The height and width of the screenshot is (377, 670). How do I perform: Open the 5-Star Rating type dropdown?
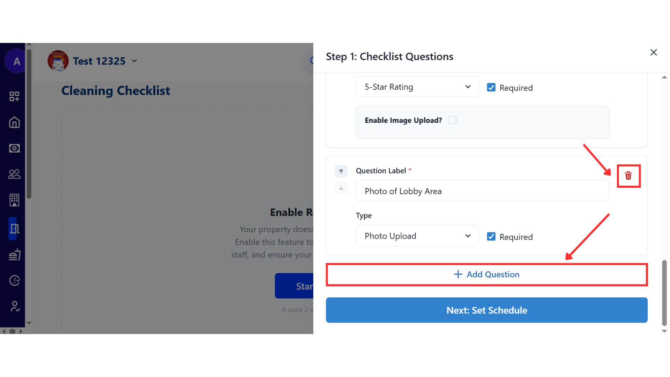coord(417,87)
